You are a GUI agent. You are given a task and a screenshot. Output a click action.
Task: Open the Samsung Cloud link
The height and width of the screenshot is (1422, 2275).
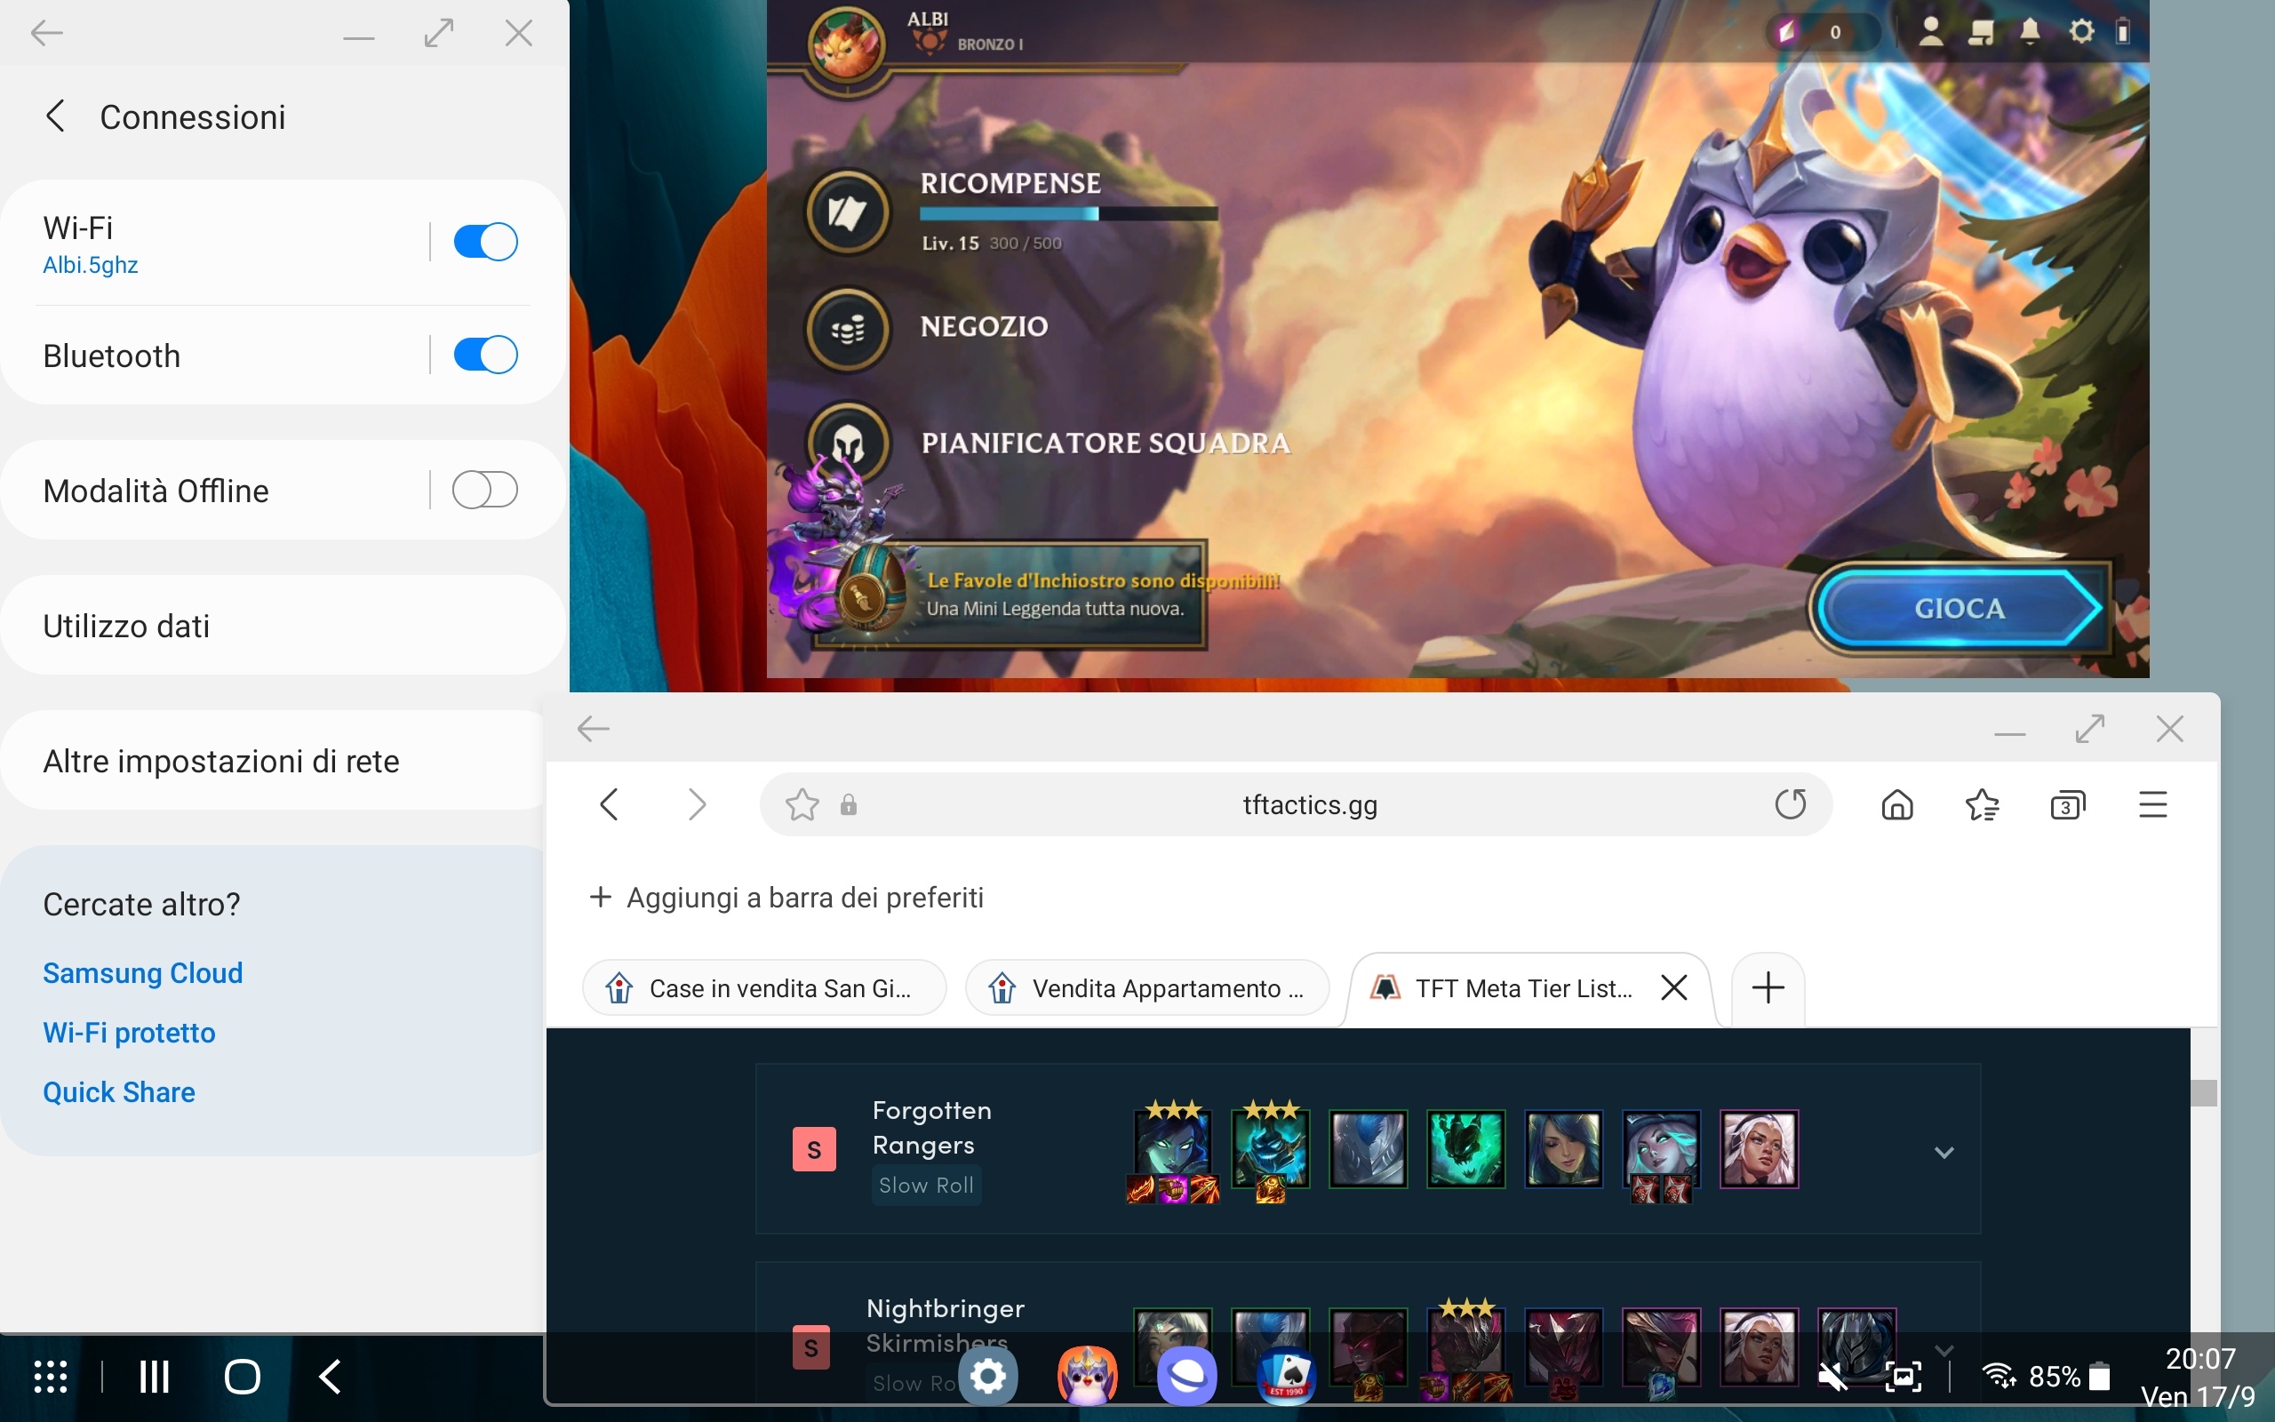pos(143,972)
